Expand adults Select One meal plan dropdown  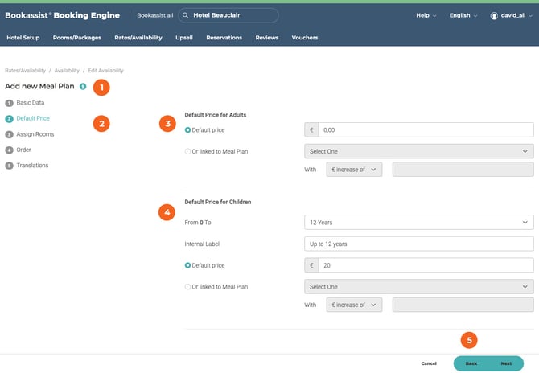(x=418, y=151)
